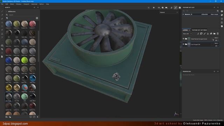Open Main shader dropdown of Material_25

(215, 14)
